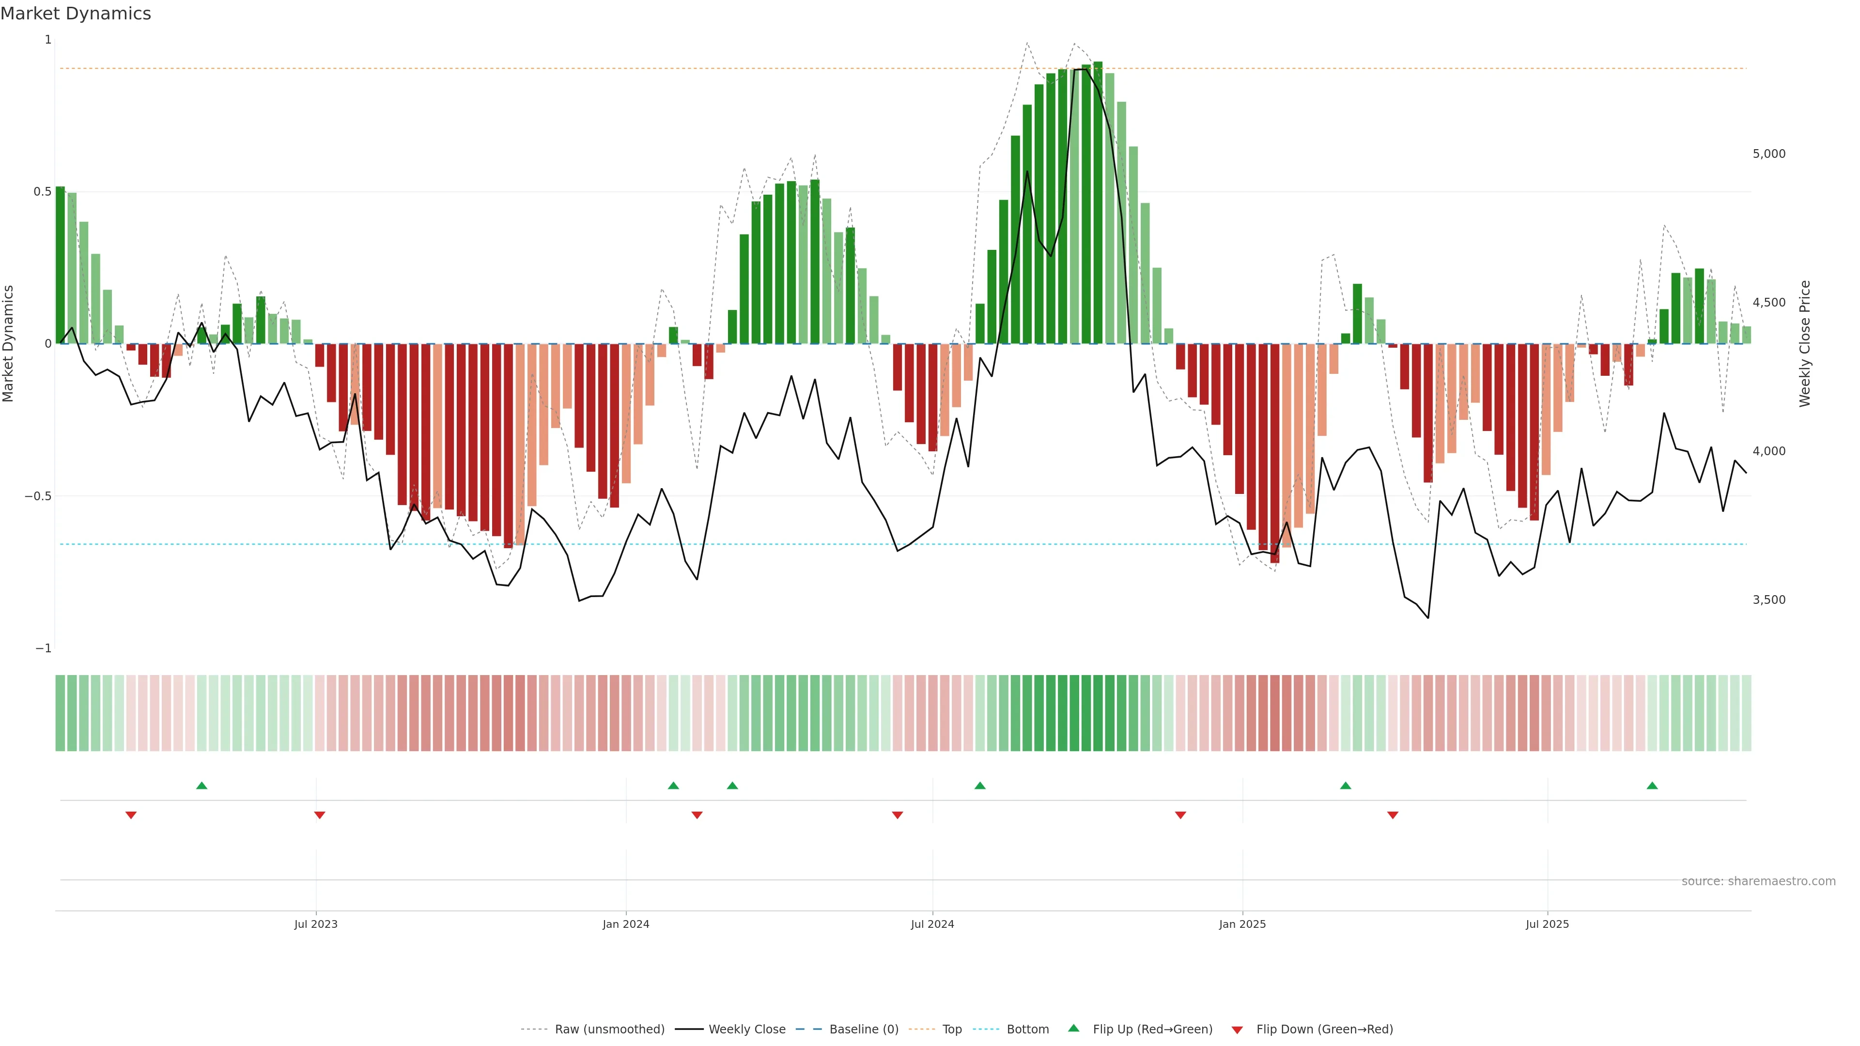Toggle the Top legend entry
1860x1046 pixels.
pos(952,1030)
